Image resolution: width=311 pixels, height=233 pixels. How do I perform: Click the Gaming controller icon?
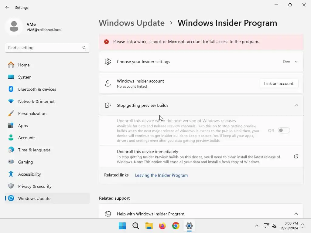click(11, 162)
